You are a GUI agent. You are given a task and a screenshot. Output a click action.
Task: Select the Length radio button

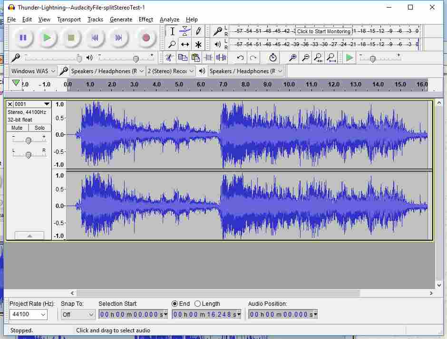[x=198, y=304]
